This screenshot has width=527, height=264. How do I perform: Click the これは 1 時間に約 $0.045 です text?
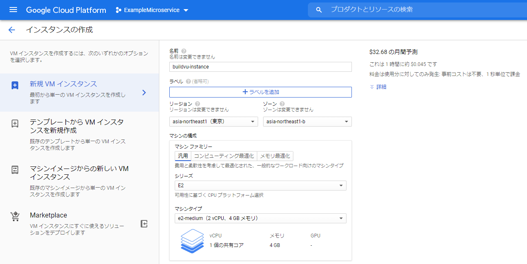[403, 64]
